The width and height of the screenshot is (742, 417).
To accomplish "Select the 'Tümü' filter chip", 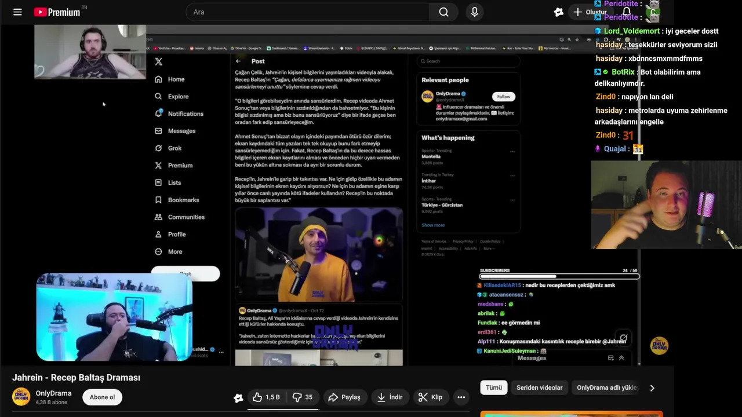I will 494,388.
